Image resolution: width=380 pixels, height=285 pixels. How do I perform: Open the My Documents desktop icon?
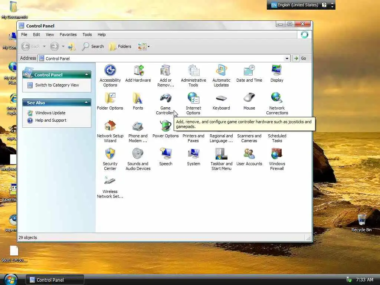(14, 10)
